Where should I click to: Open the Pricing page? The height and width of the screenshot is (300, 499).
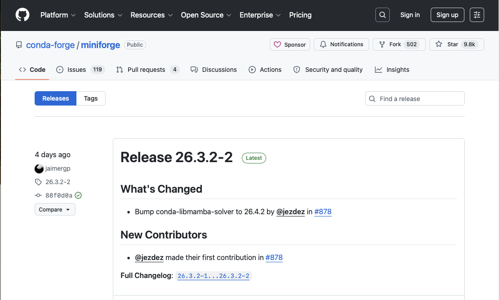click(300, 15)
